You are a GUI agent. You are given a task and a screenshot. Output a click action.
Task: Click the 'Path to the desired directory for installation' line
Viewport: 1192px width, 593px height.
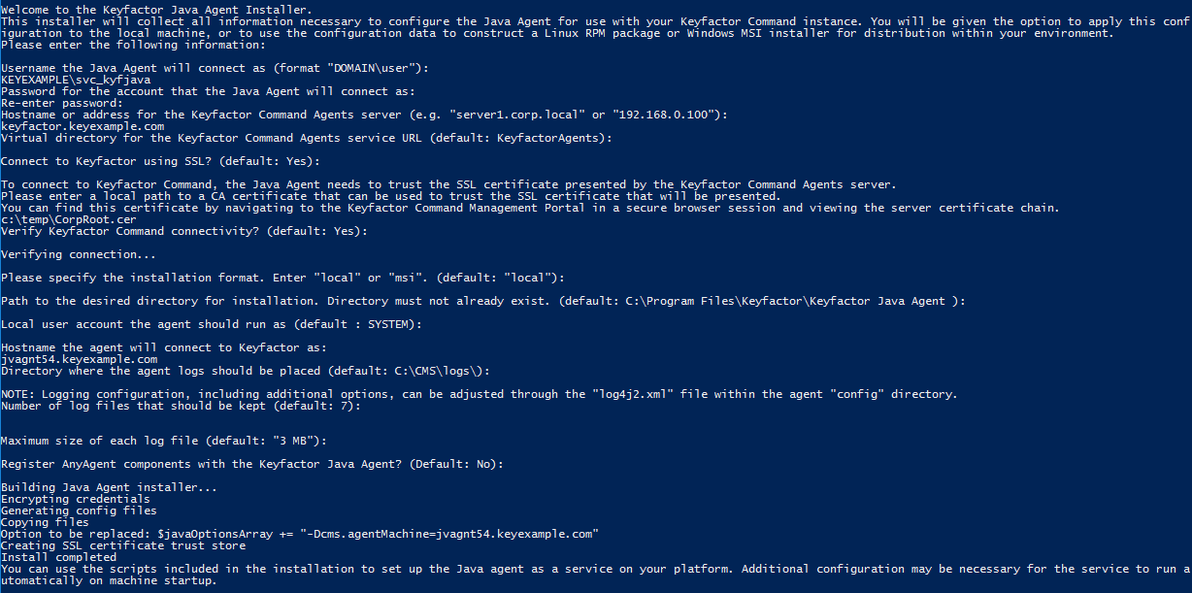[482, 301]
